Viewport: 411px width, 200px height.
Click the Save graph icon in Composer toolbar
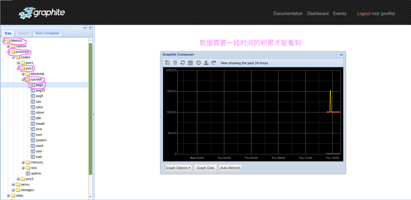point(167,63)
